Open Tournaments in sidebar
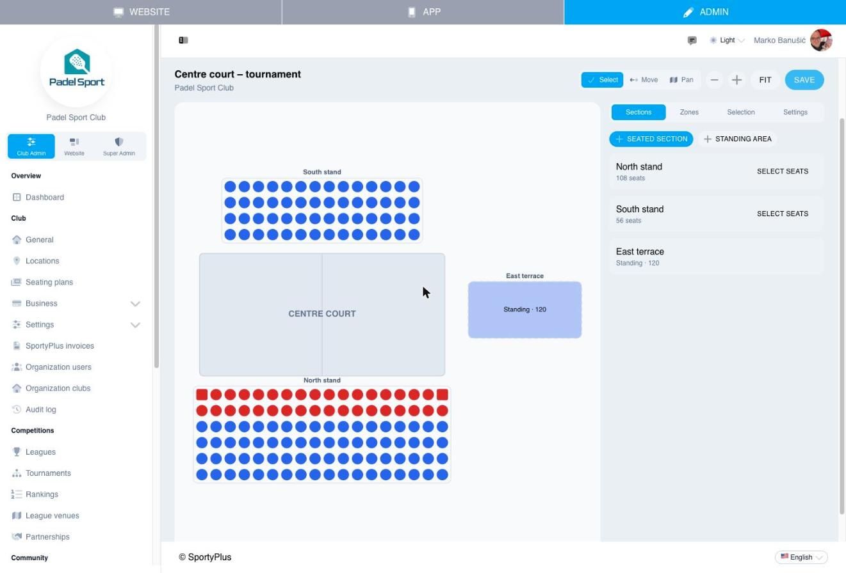Viewport: 846px width, 573px height. point(48,473)
